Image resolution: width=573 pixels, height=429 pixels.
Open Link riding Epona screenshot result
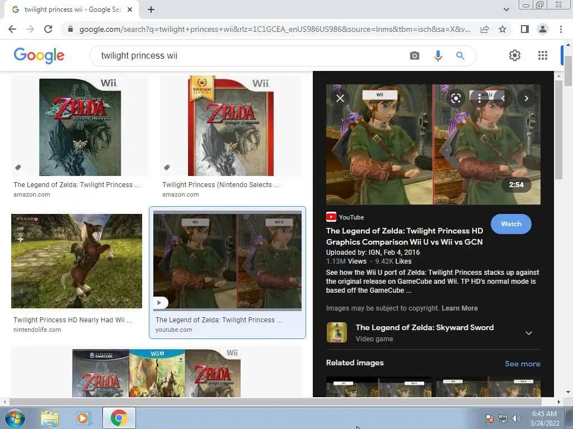click(76, 261)
